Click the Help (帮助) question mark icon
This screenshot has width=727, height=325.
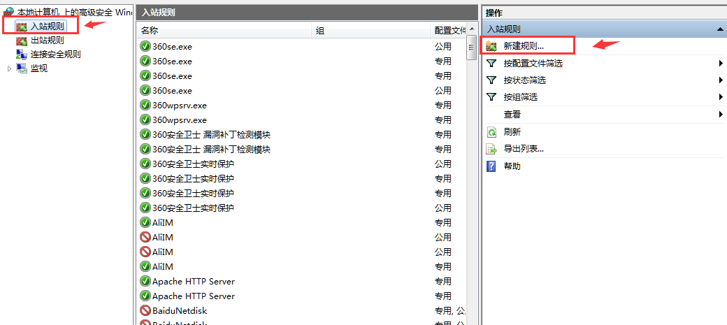point(491,166)
